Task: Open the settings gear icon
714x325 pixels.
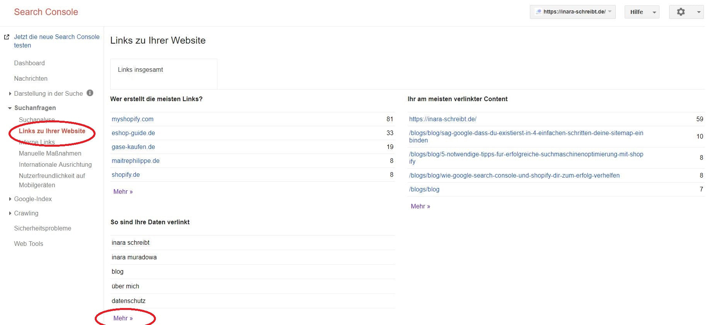Action: click(681, 12)
